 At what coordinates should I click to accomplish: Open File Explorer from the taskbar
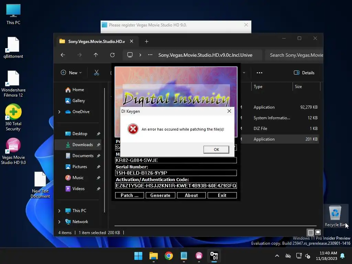point(154,256)
